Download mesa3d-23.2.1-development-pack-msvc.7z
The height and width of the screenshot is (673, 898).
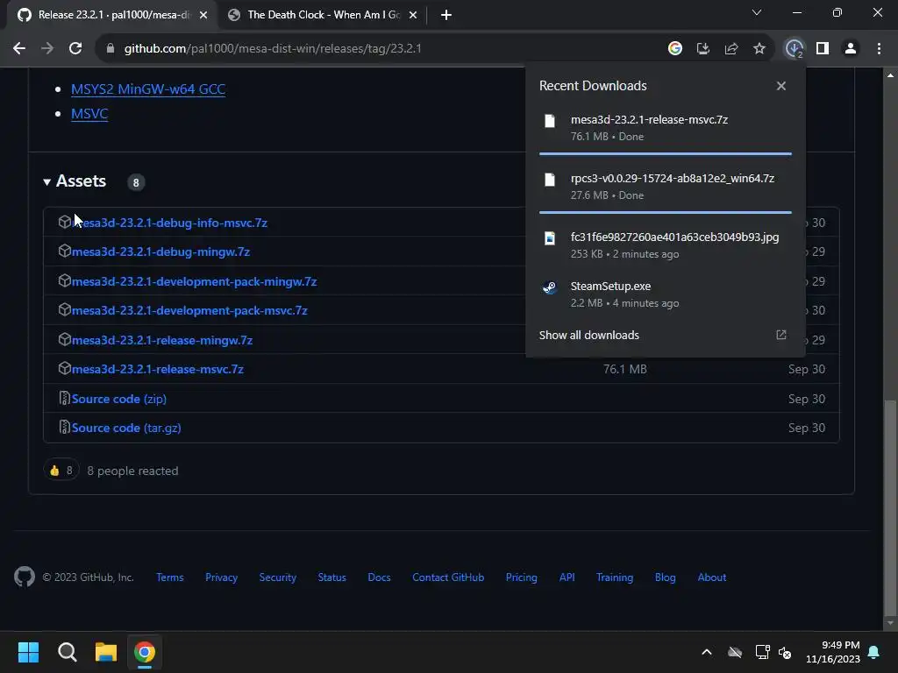(x=189, y=310)
